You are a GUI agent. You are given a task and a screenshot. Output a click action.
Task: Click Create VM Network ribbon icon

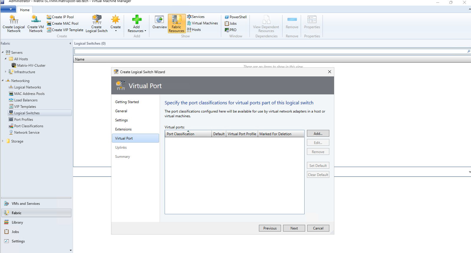pyautogui.click(x=36, y=24)
